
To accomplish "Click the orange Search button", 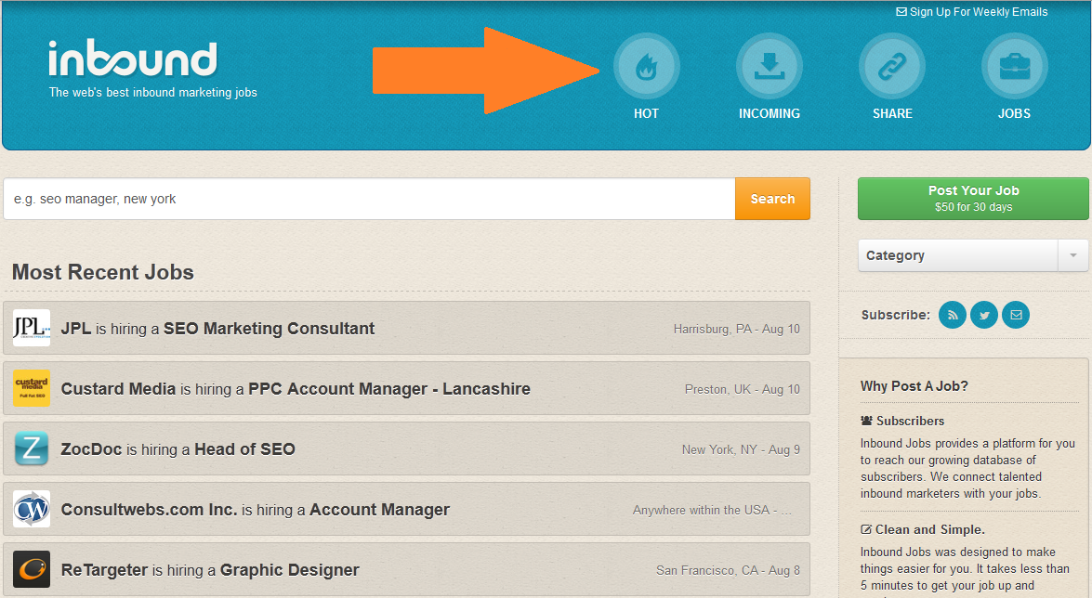I will click(x=772, y=199).
